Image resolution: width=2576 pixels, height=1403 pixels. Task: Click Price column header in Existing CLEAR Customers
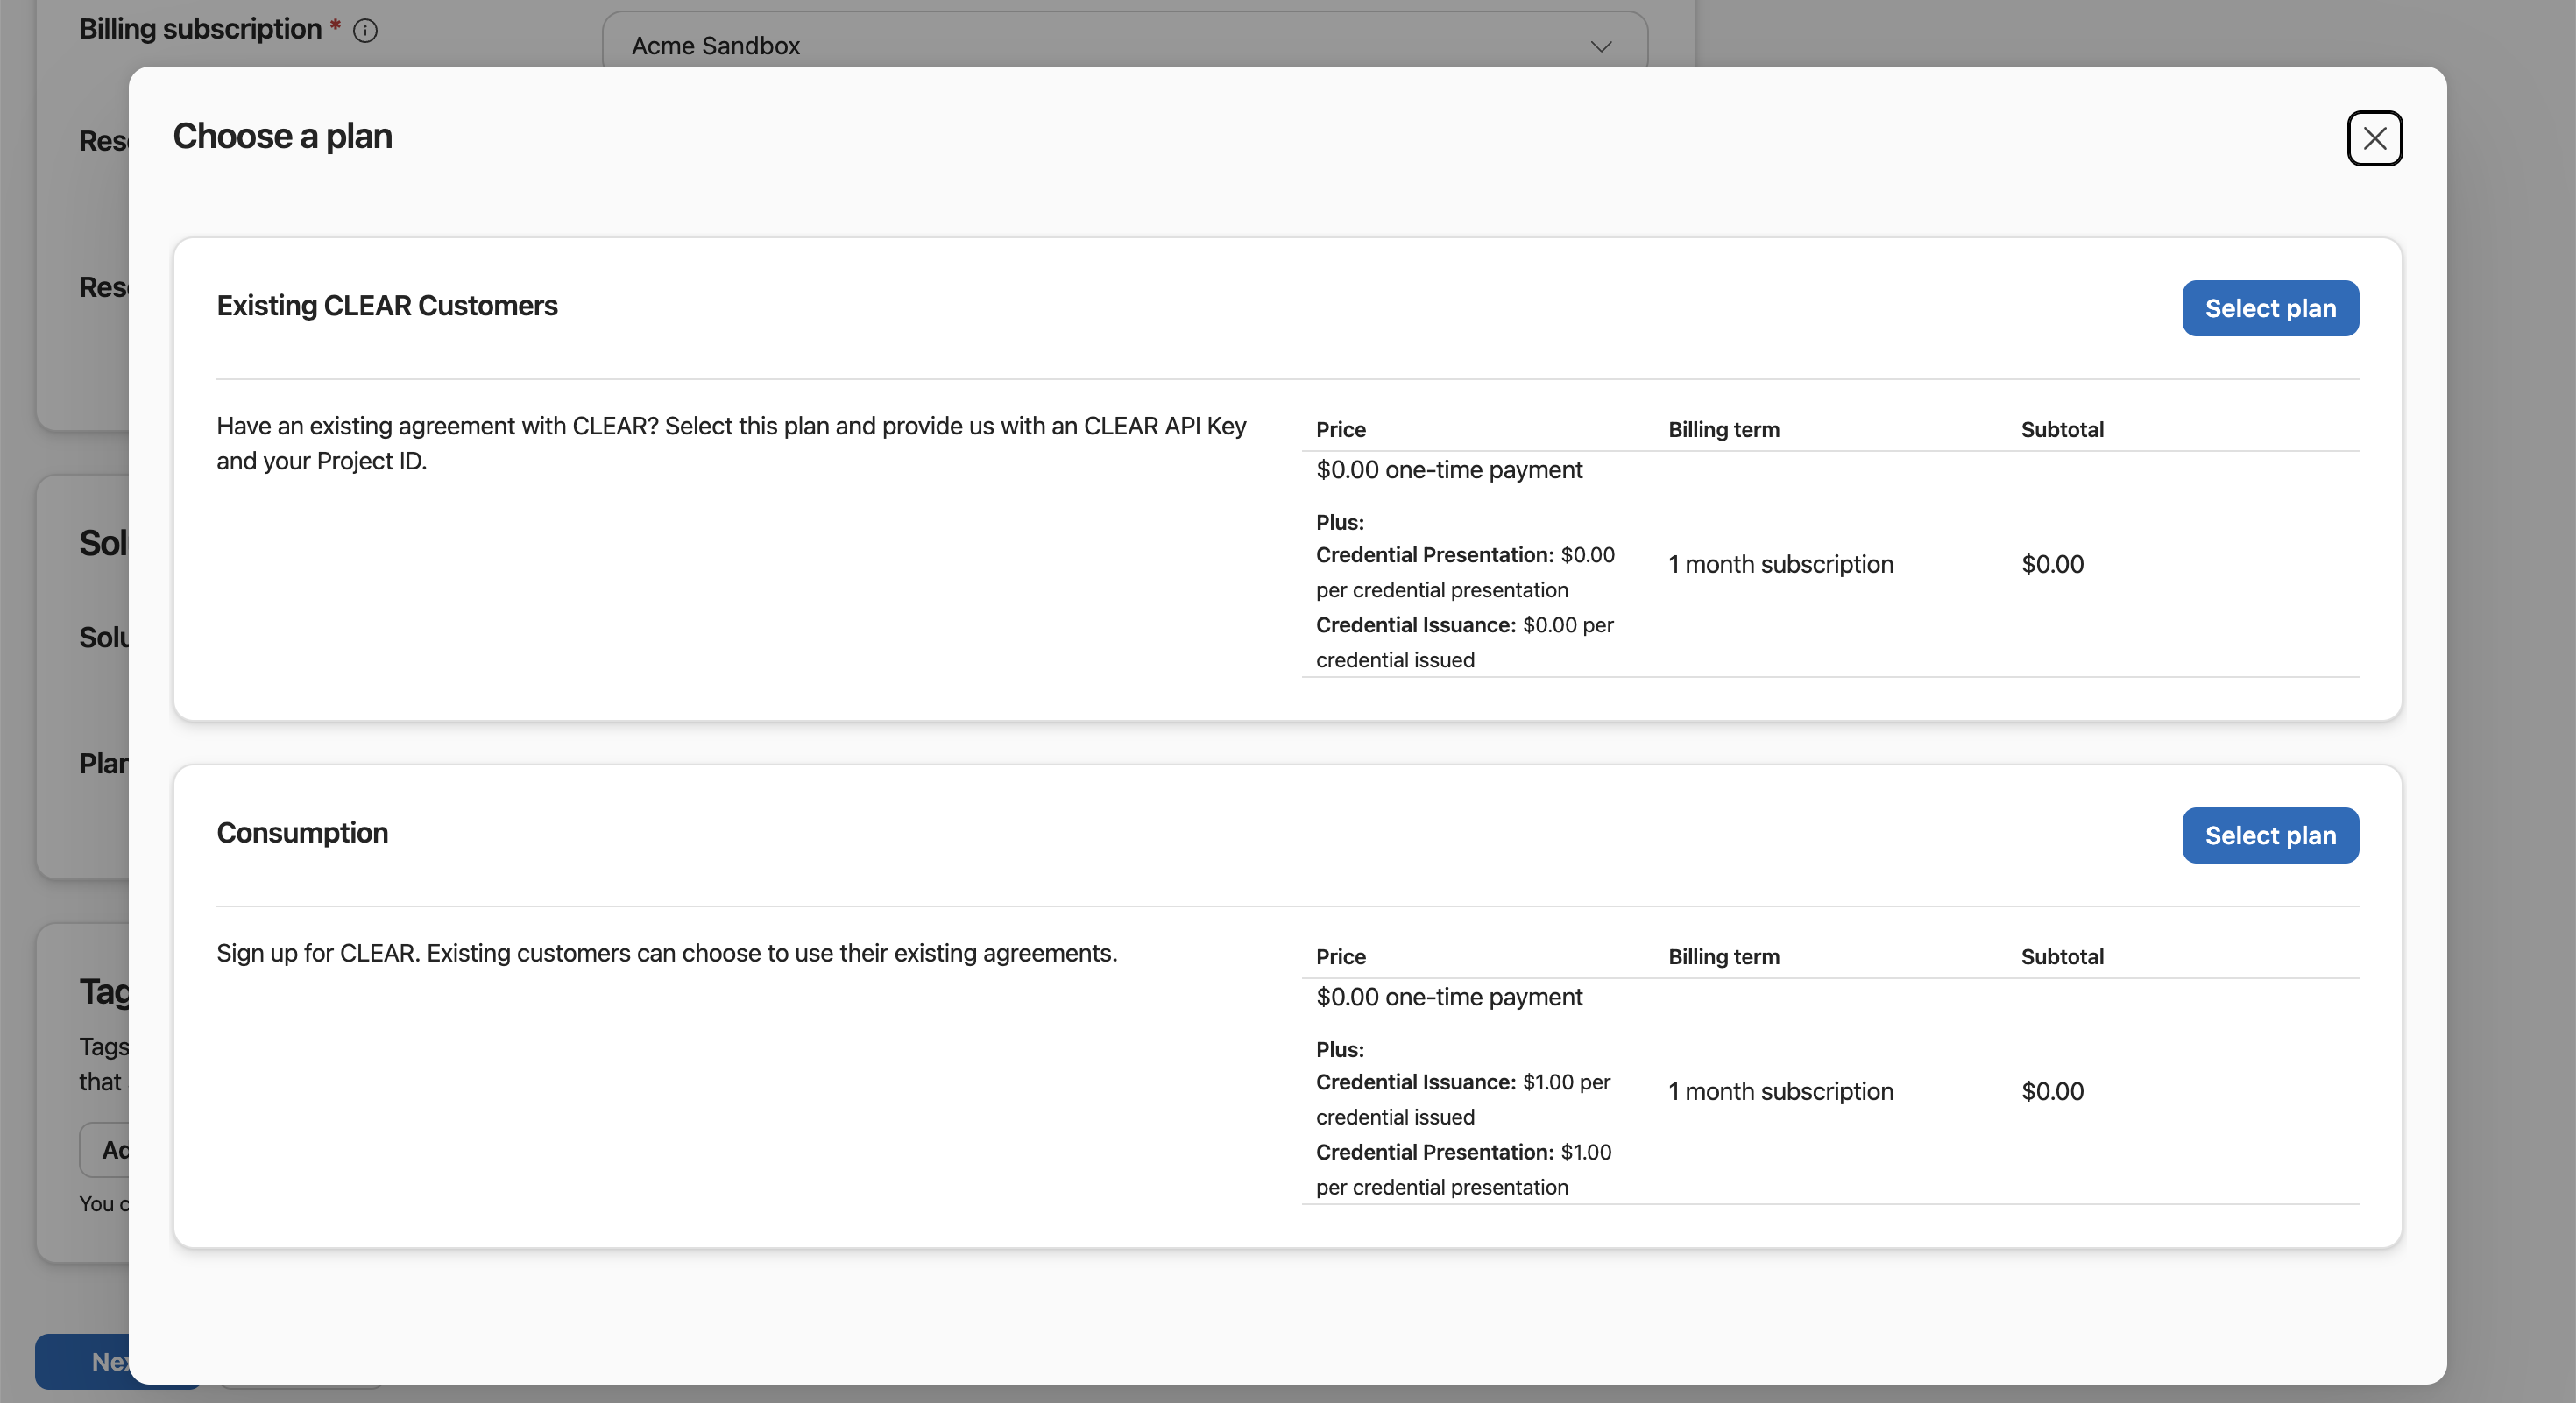point(1340,429)
